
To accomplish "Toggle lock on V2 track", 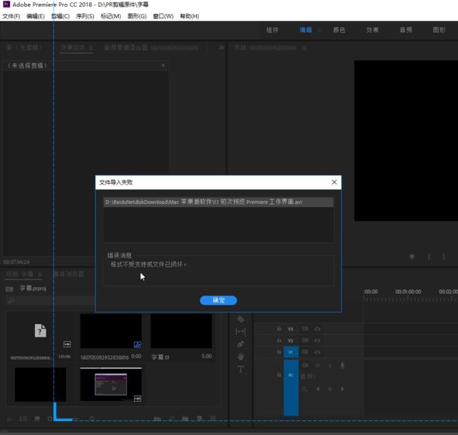I will tap(279, 340).
